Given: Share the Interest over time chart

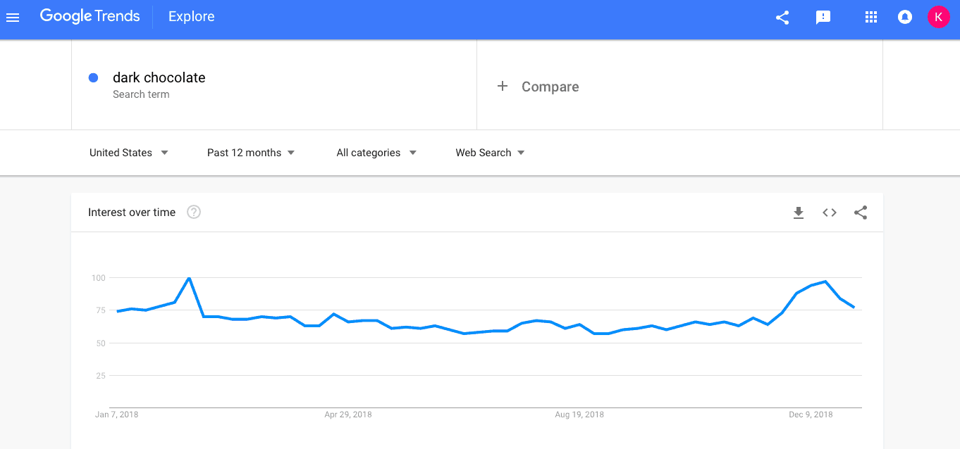Looking at the screenshot, I should [861, 213].
